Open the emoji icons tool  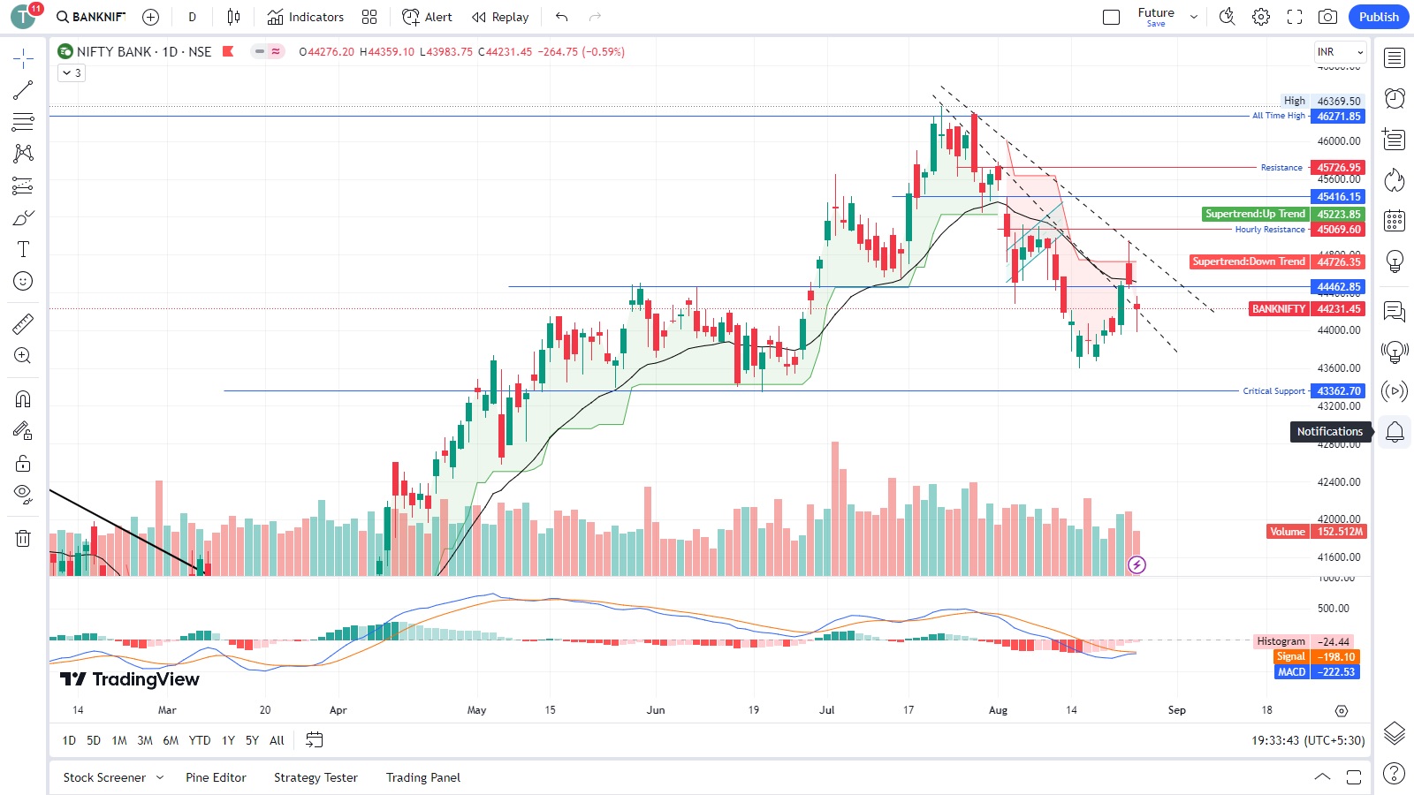coord(23,281)
